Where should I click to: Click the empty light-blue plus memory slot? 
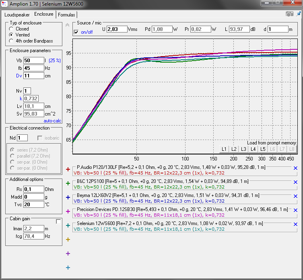[x=68, y=268]
